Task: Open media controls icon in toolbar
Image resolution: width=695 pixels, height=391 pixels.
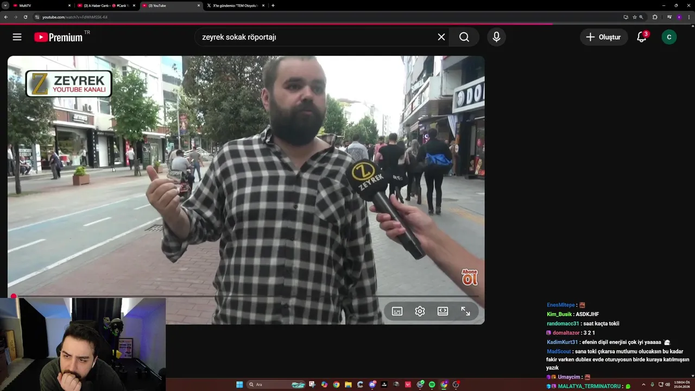Action: [x=669, y=17]
